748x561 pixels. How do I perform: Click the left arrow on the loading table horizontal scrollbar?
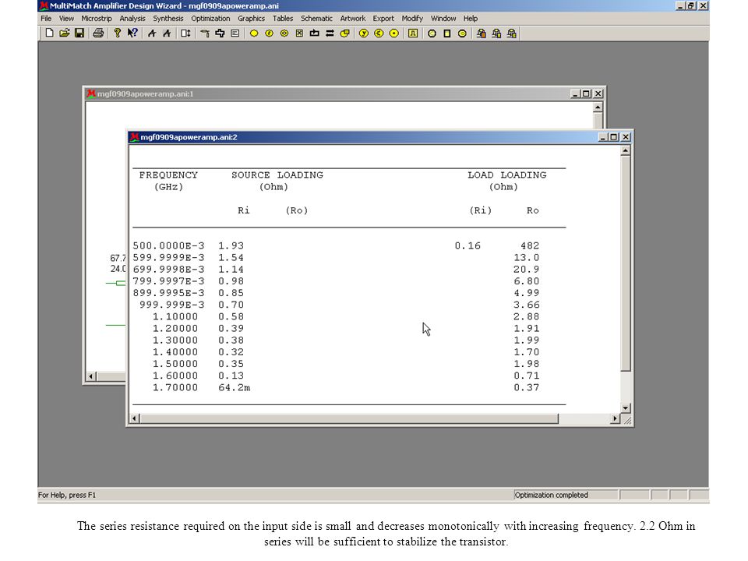[x=135, y=418]
